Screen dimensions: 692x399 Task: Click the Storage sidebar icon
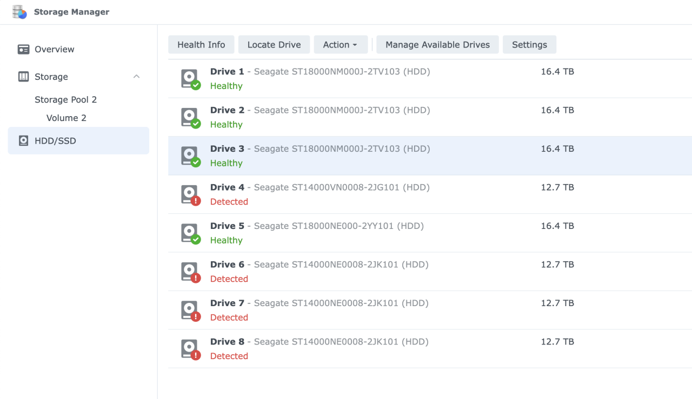click(23, 77)
